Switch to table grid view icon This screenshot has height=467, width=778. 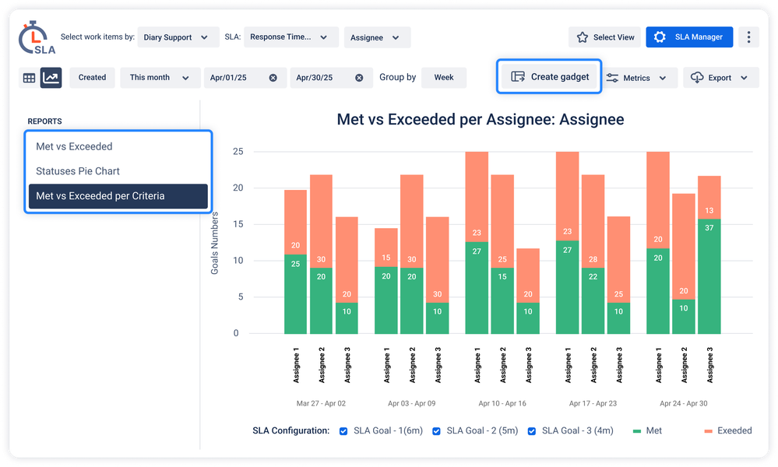coord(30,78)
